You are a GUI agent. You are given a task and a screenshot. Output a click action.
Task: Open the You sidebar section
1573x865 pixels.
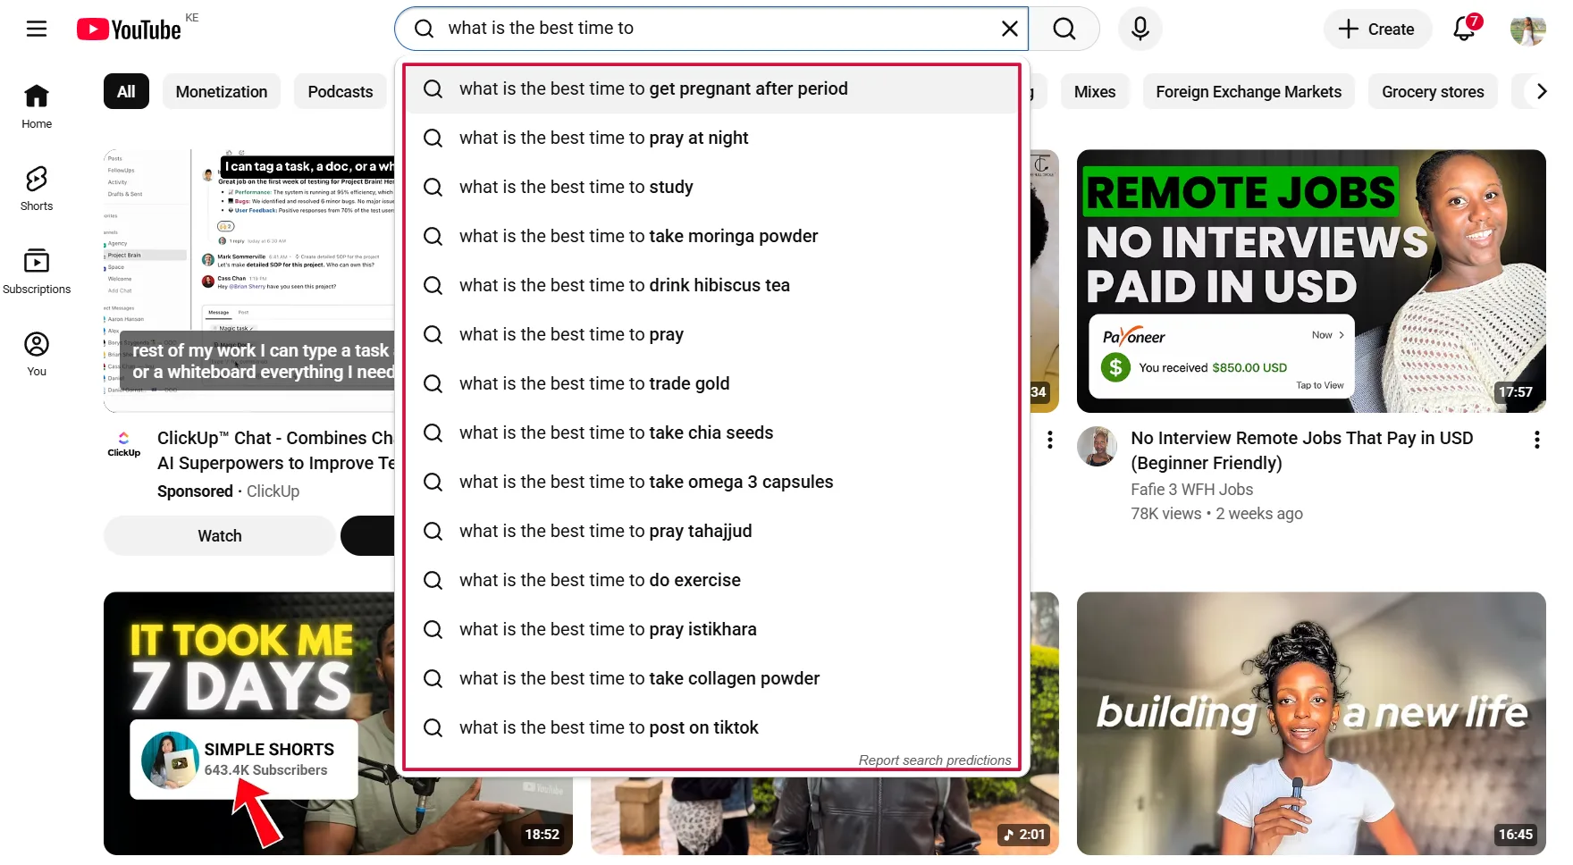tap(37, 354)
